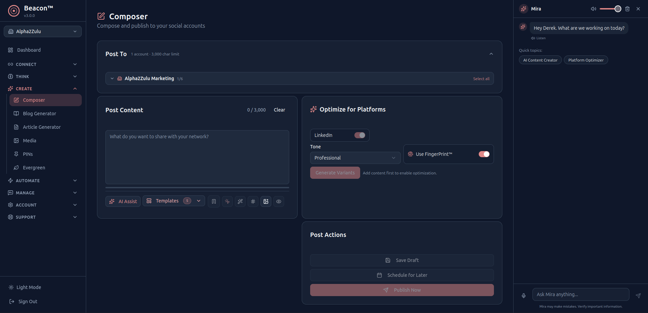Viewport: 648px width, 313px height.
Task: Open the Evergreen page
Action: pos(46,168)
